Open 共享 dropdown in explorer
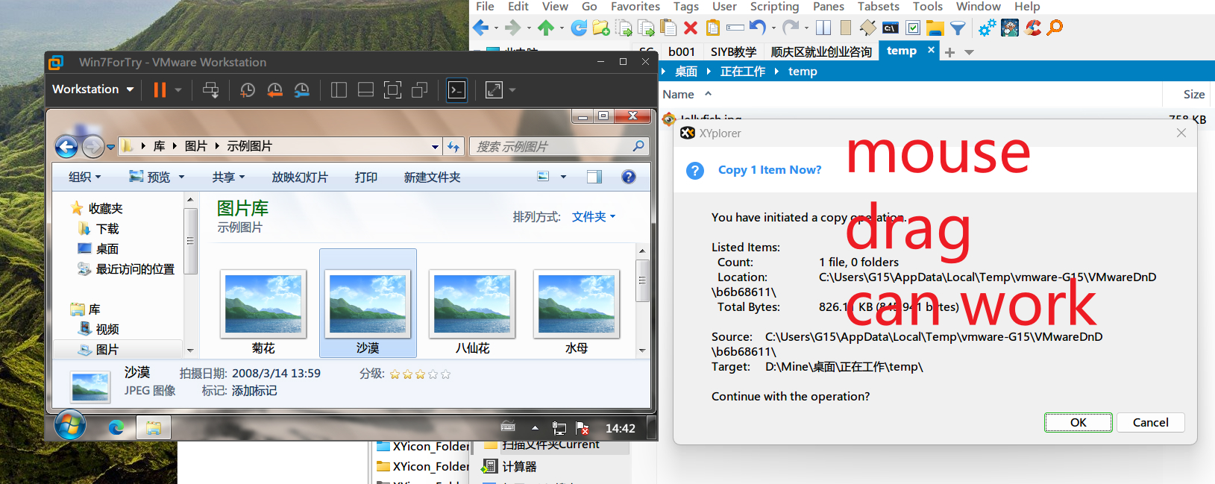The image size is (1215, 484). [228, 177]
